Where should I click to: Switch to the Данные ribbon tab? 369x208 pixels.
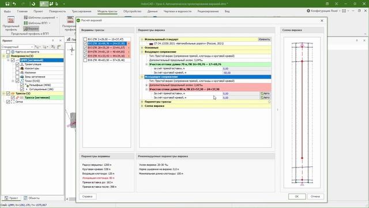click(152, 12)
